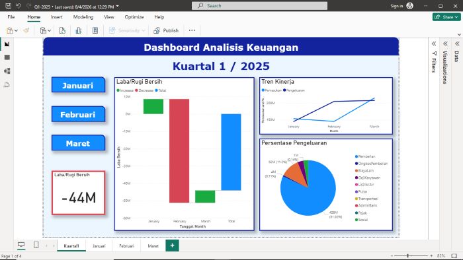Image resolution: width=463 pixels, height=260 pixels.
Task: Undo the last action
Action: tap(19, 5)
